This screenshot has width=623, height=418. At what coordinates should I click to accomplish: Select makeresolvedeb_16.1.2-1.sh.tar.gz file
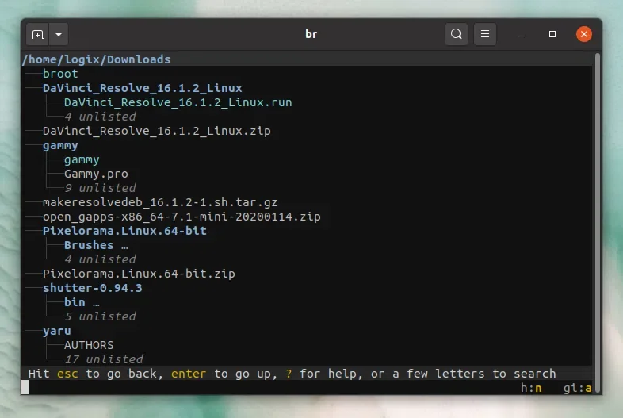tap(160, 202)
